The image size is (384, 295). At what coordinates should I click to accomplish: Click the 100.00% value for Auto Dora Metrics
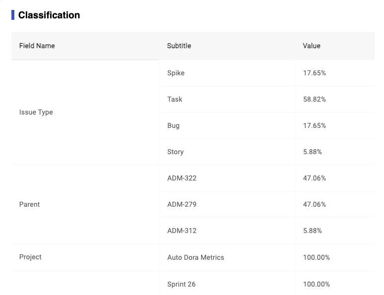317,257
